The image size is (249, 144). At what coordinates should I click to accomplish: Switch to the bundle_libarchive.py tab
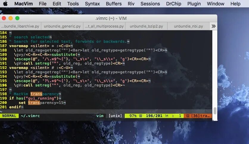[x=21, y=26]
